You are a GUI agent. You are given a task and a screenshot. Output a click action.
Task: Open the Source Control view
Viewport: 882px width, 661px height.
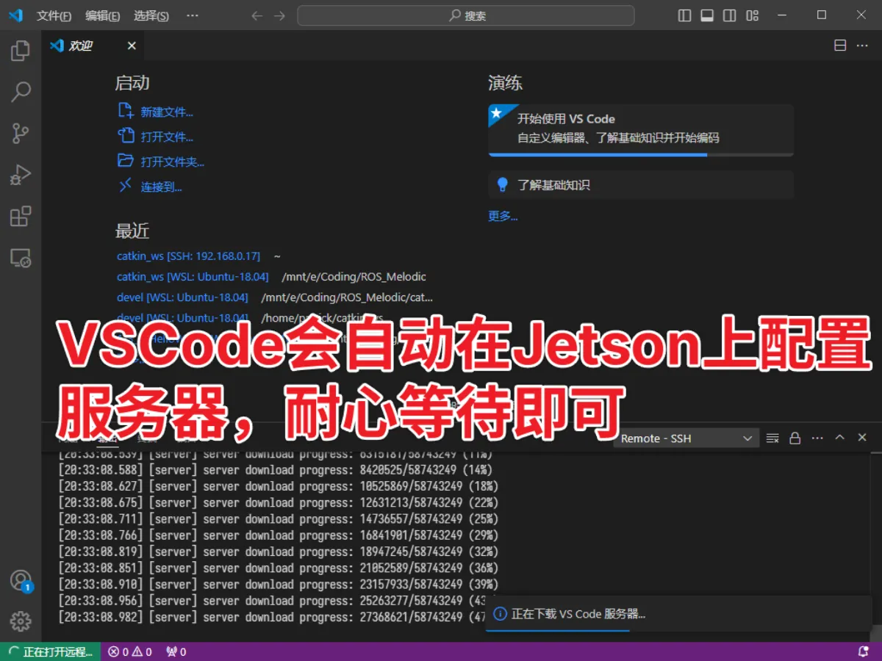(x=20, y=133)
